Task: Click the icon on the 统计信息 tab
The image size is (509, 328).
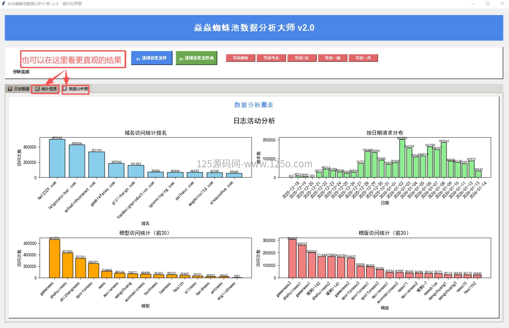Action: click(x=38, y=89)
